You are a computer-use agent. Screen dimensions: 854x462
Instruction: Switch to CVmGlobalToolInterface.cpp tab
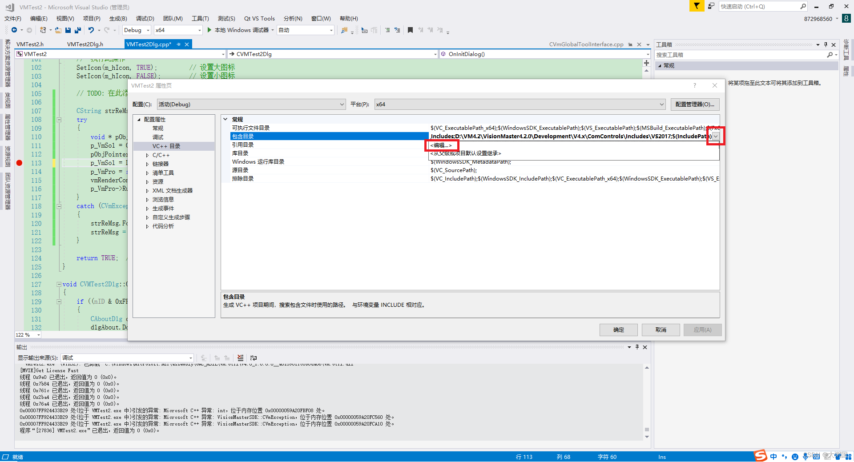pyautogui.click(x=586, y=44)
